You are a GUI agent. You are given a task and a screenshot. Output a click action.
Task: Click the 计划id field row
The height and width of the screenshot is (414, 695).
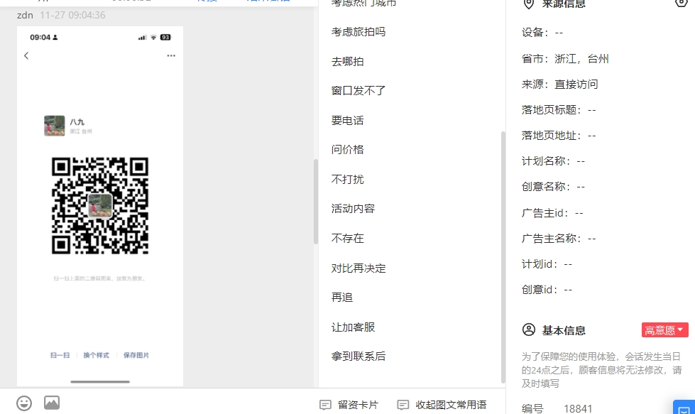point(547,264)
